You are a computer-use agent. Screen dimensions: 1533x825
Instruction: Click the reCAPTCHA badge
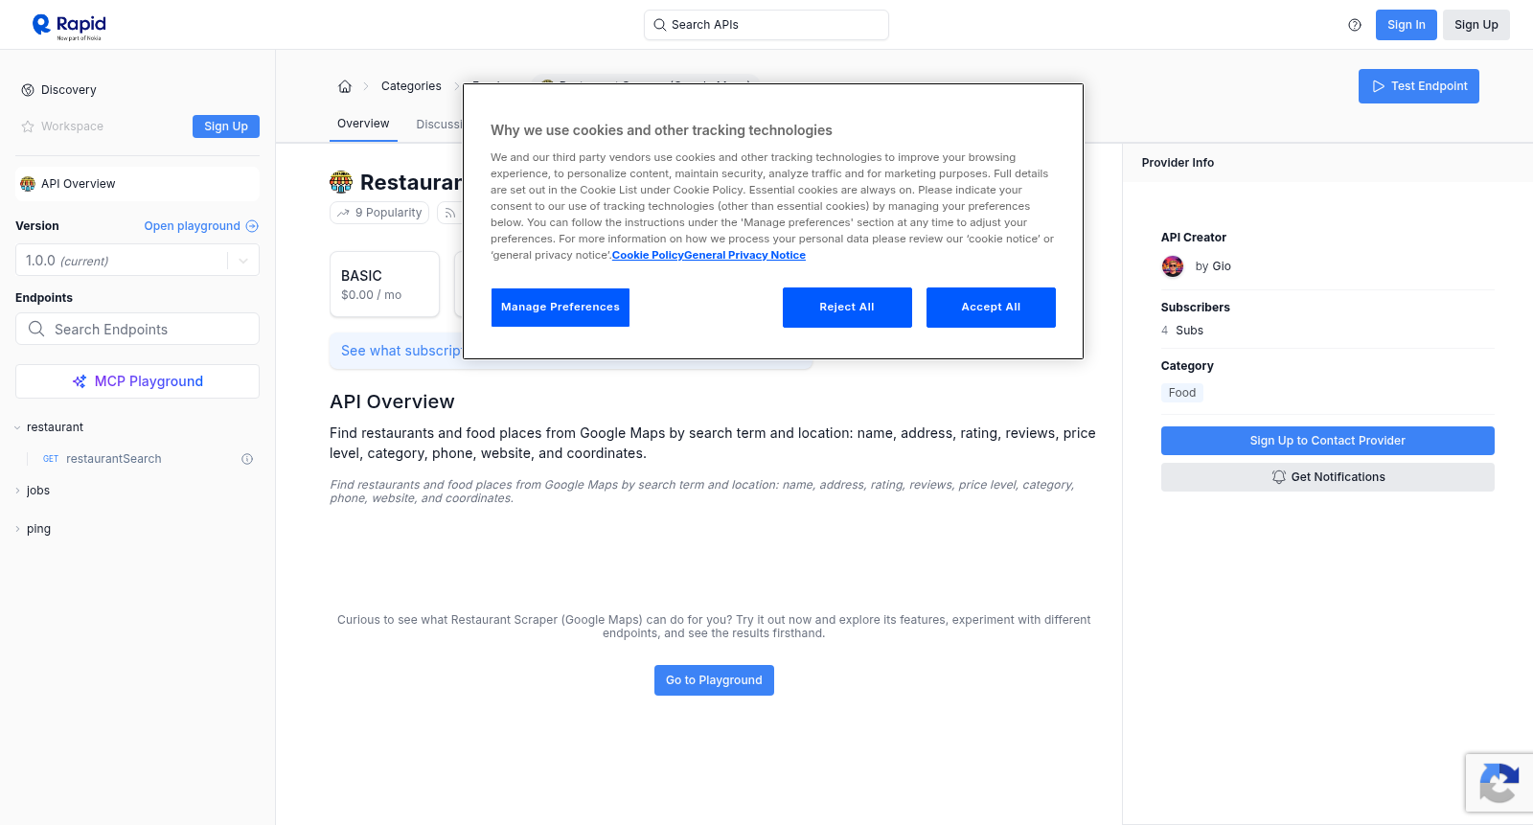pos(1499,783)
